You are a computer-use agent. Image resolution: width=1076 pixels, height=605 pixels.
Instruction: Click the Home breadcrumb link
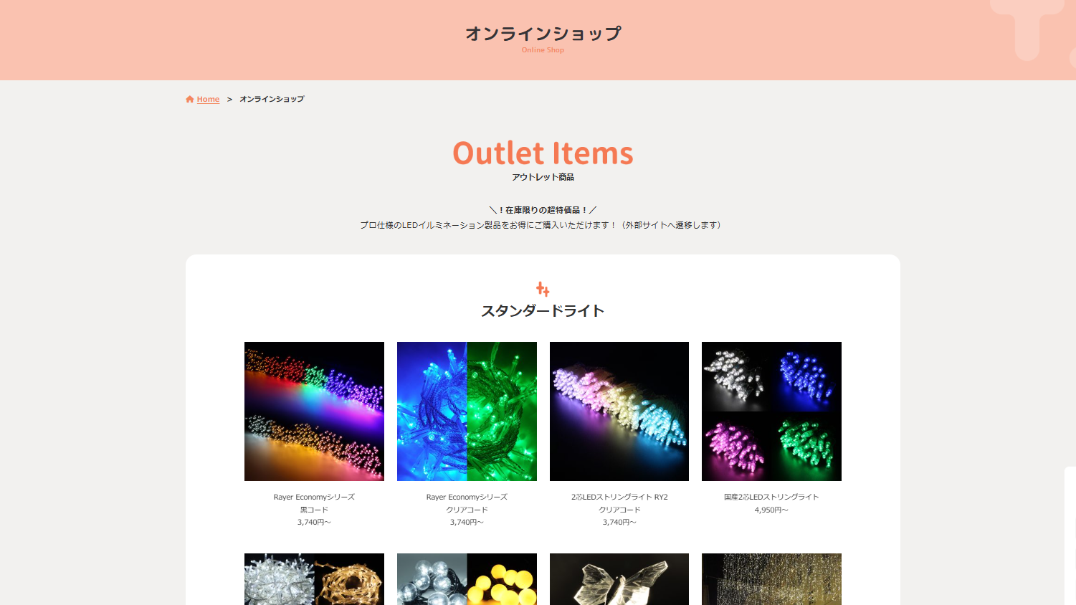pos(208,100)
